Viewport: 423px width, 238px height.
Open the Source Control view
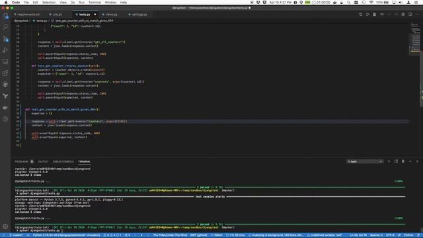(5, 39)
